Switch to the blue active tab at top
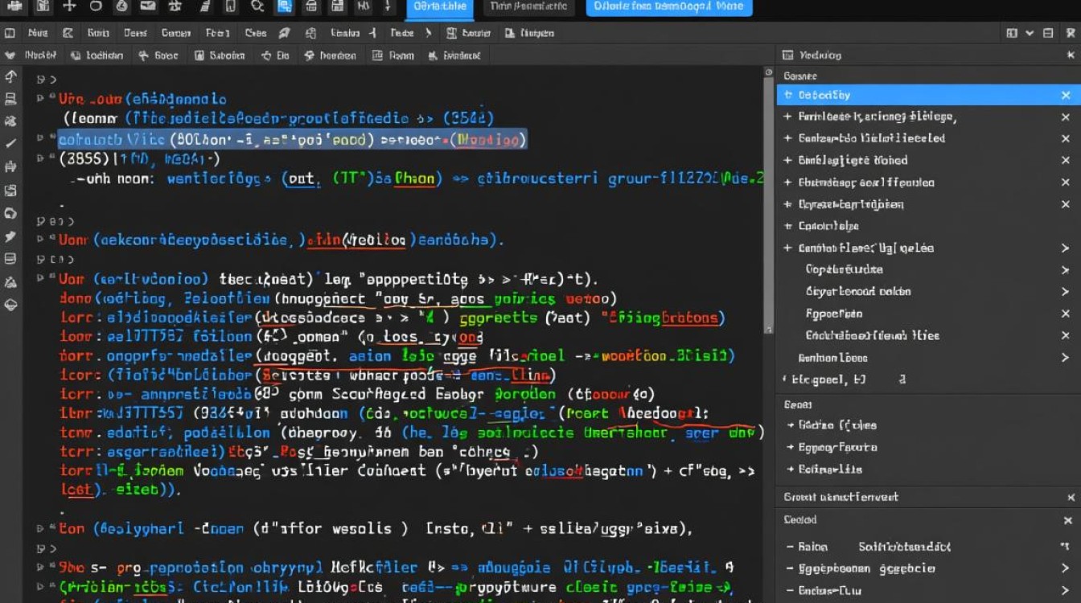Screen dimensions: 1081x603 click(x=439, y=7)
